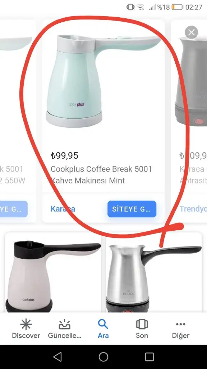The image size is (207, 369).
Task: Tap the Android back navigation button
Action: click(x=57, y=357)
